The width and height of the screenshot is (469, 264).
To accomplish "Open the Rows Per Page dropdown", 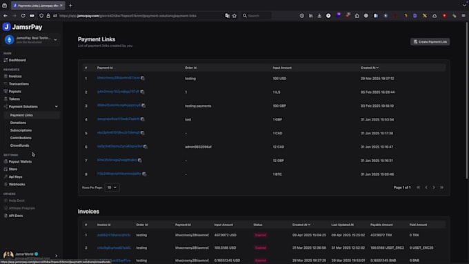I will (112, 187).
